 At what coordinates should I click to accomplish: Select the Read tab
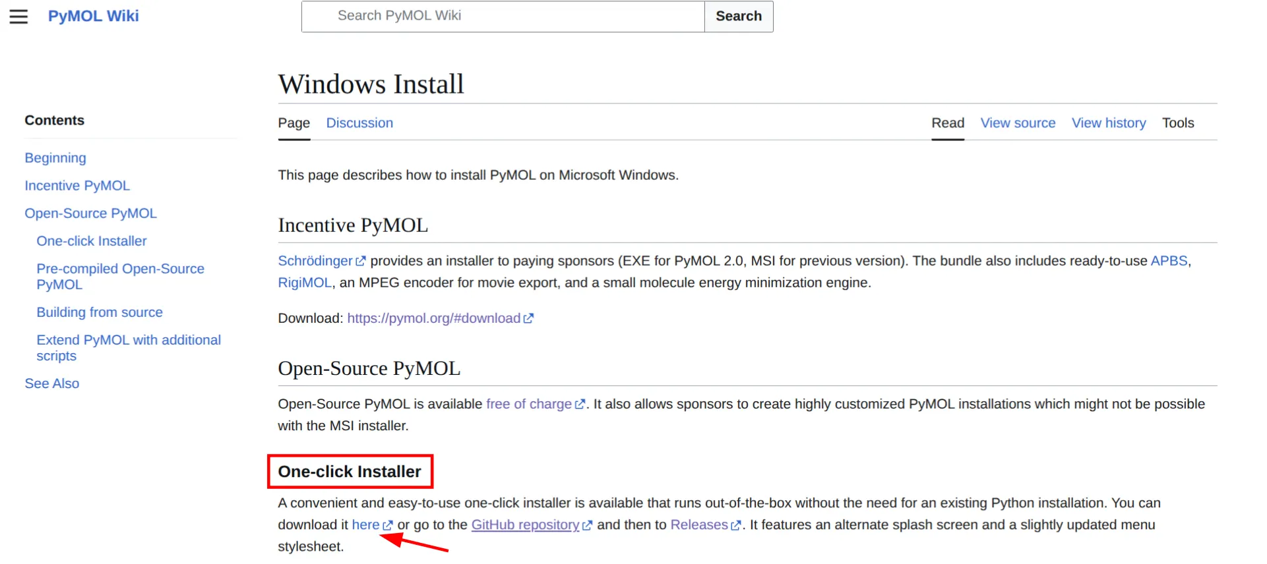point(948,123)
